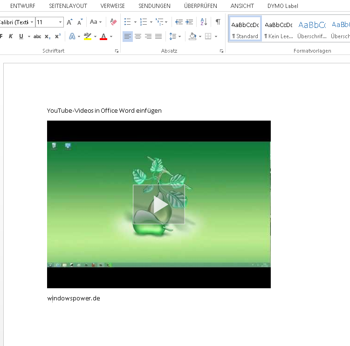The height and width of the screenshot is (346, 350).
Task: Expand the line spacing dropdown
Action: point(180,36)
